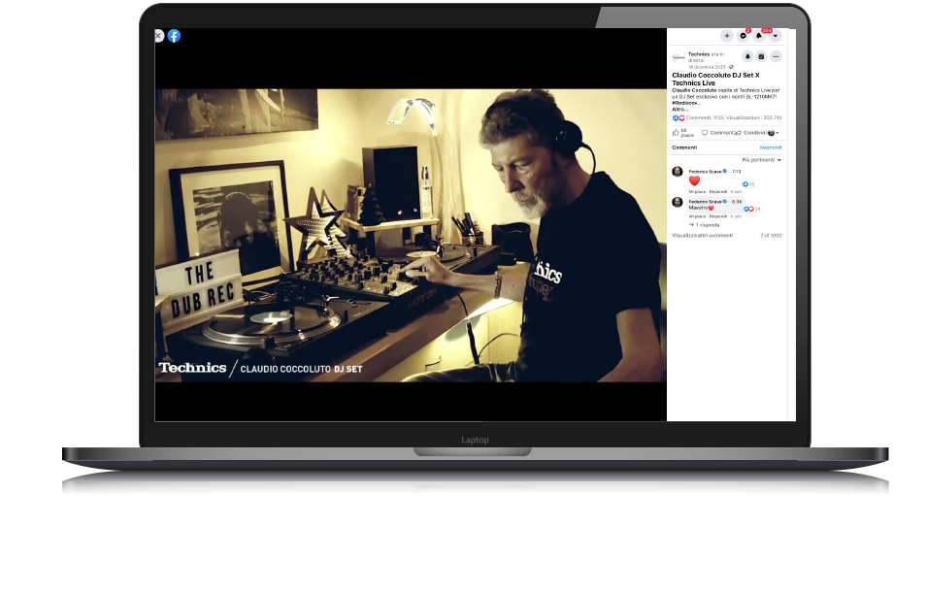The height and width of the screenshot is (592, 926).
Task: Open the notifications bell in top bar
Action: [759, 36]
